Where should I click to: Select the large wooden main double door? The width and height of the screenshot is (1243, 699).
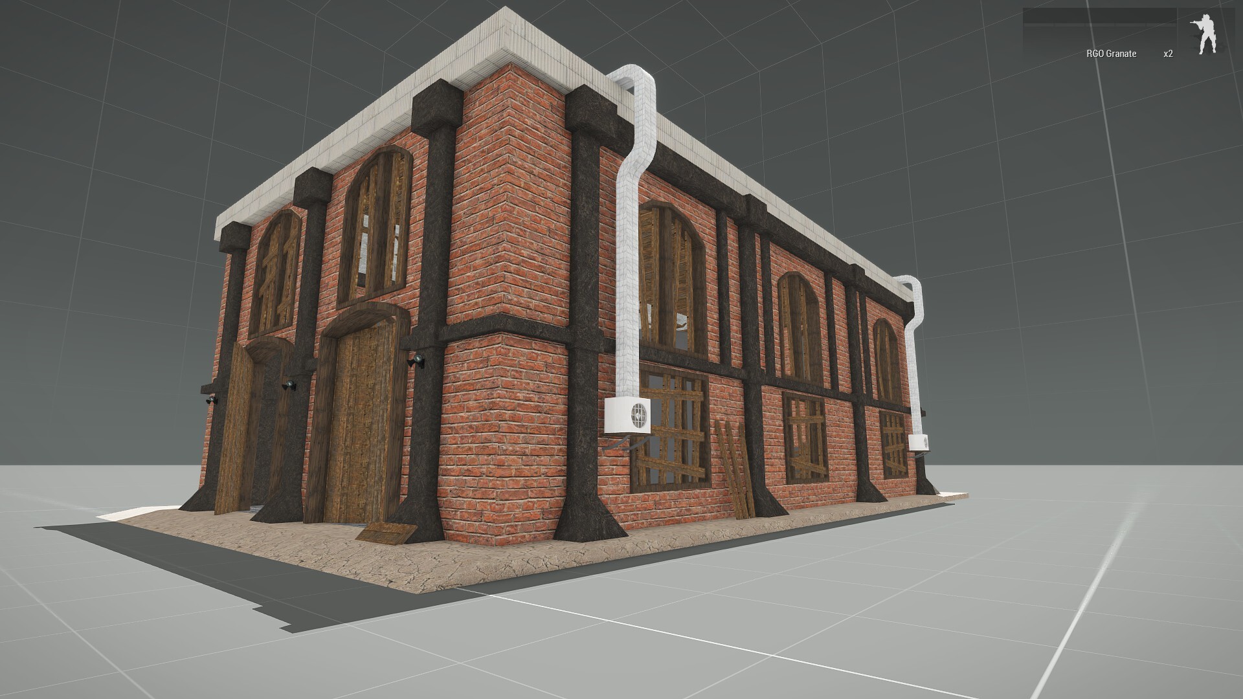click(x=357, y=421)
